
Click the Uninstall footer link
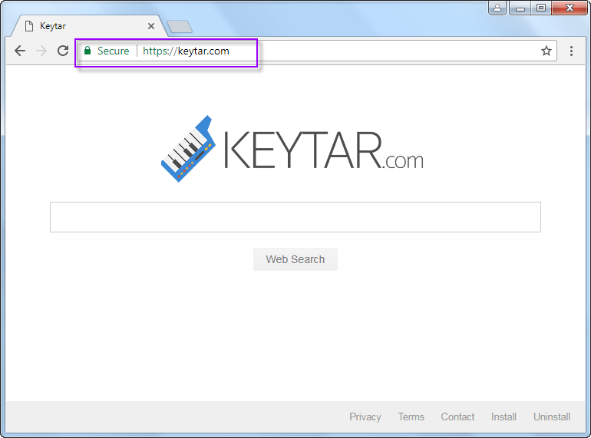(552, 417)
